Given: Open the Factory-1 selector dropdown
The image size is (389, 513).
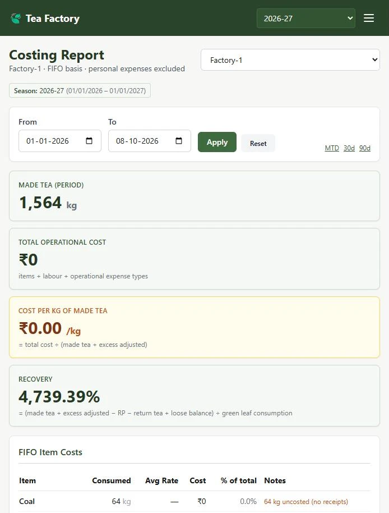Looking at the screenshot, I should 290,60.
